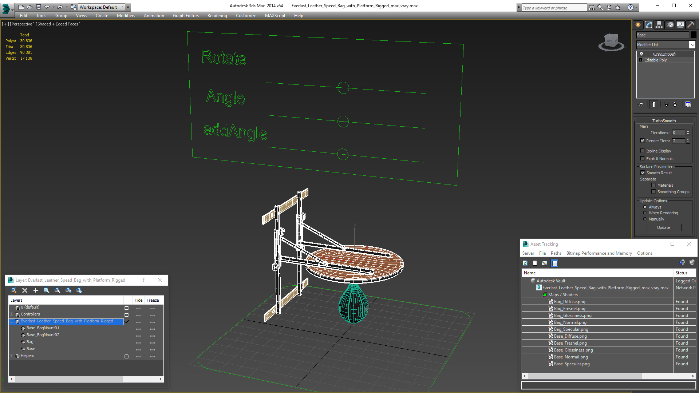Click Select Highlighted Objects and Layers icon
Image resolution: width=699 pixels, height=393 pixels.
(47, 290)
